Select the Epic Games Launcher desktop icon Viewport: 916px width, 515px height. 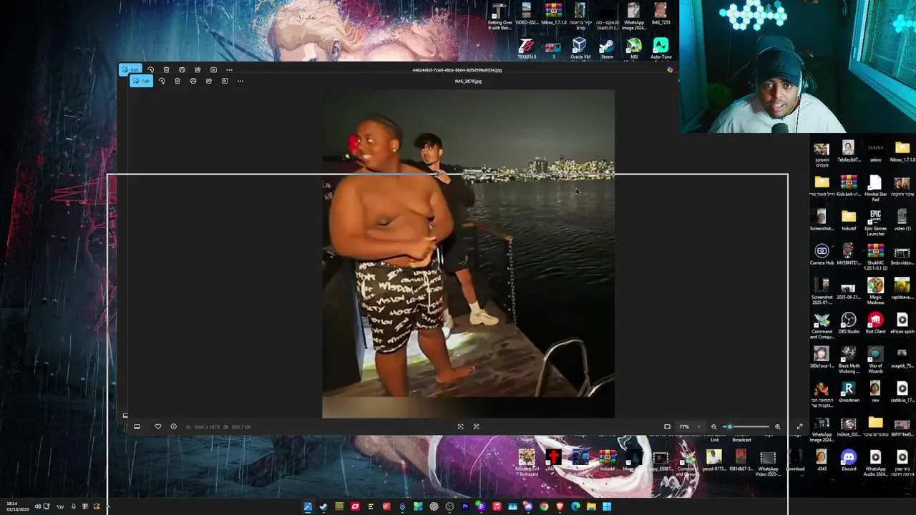[x=875, y=222]
